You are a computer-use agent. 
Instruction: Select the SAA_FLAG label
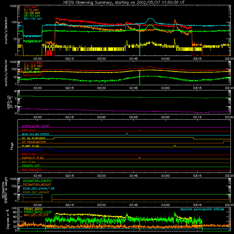pyautogui.click(x=29, y=154)
